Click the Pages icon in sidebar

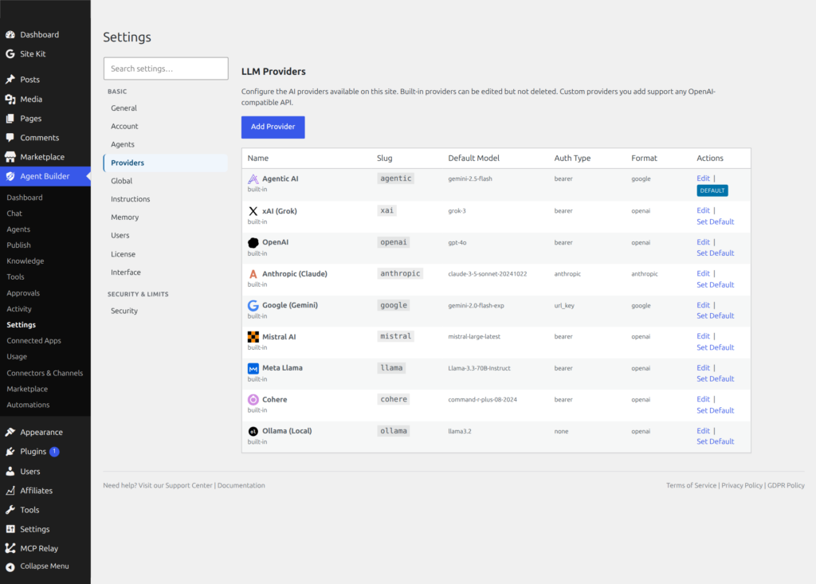tap(10, 119)
